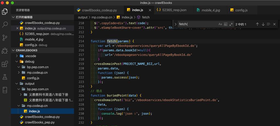Select index.js in the output tree
Image resolution: width=280 pixels, height=126 pixels.
tap(42, 111)
